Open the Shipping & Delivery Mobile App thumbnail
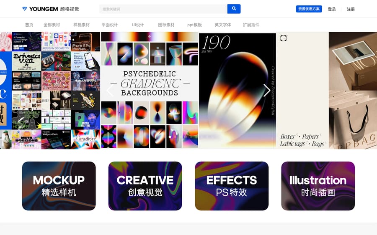This screenshot has width=377, height=235. click(85, 61)
